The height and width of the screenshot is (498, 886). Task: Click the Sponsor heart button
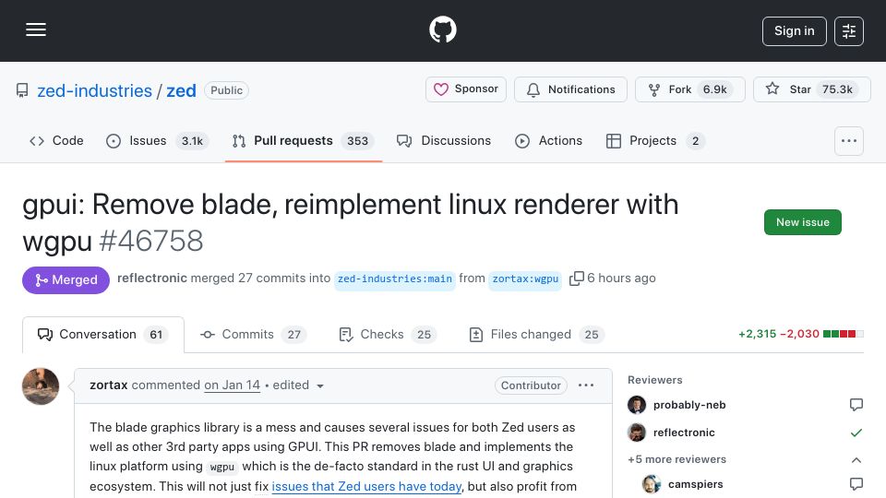pos(465,89)
